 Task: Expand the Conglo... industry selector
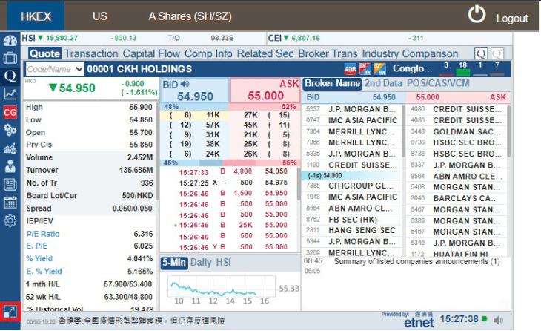(412, 69)
